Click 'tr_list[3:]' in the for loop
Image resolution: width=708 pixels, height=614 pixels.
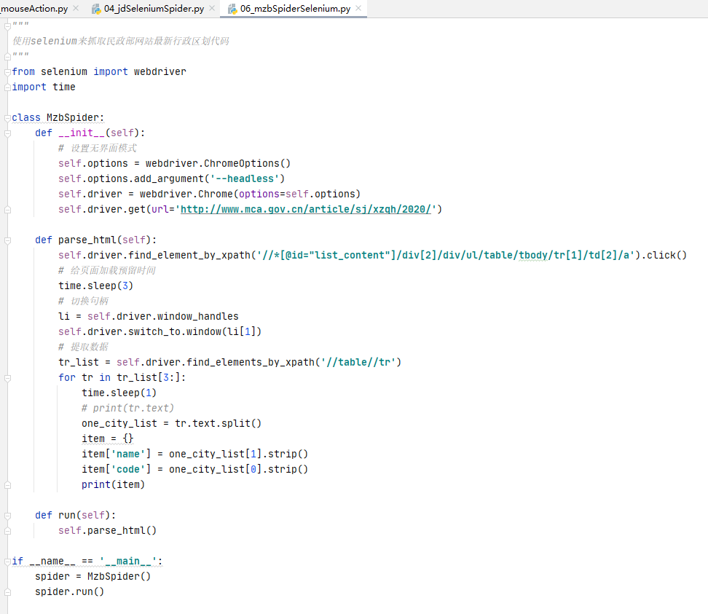[148, 377]
